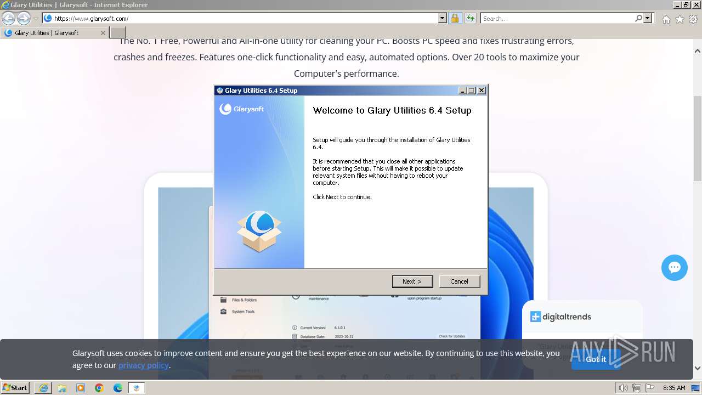This screenshot has width=702, height=395.
Task: Click the installer box illustration
Action: point(259,232)
